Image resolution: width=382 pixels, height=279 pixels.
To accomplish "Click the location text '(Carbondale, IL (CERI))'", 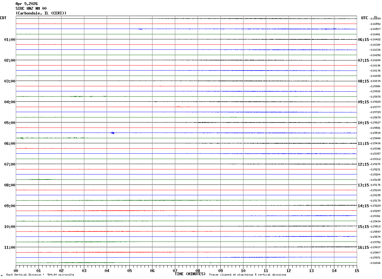I will click(x=41, y=13).
